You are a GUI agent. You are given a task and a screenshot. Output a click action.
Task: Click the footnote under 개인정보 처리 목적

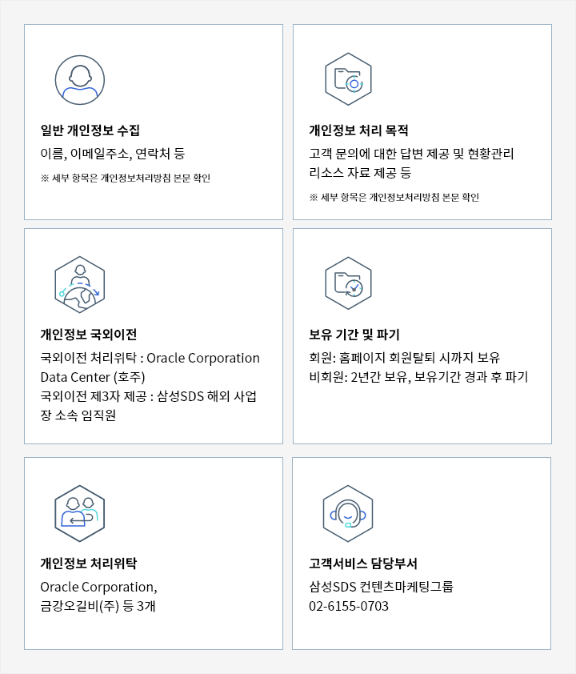[x=394, y=197]
